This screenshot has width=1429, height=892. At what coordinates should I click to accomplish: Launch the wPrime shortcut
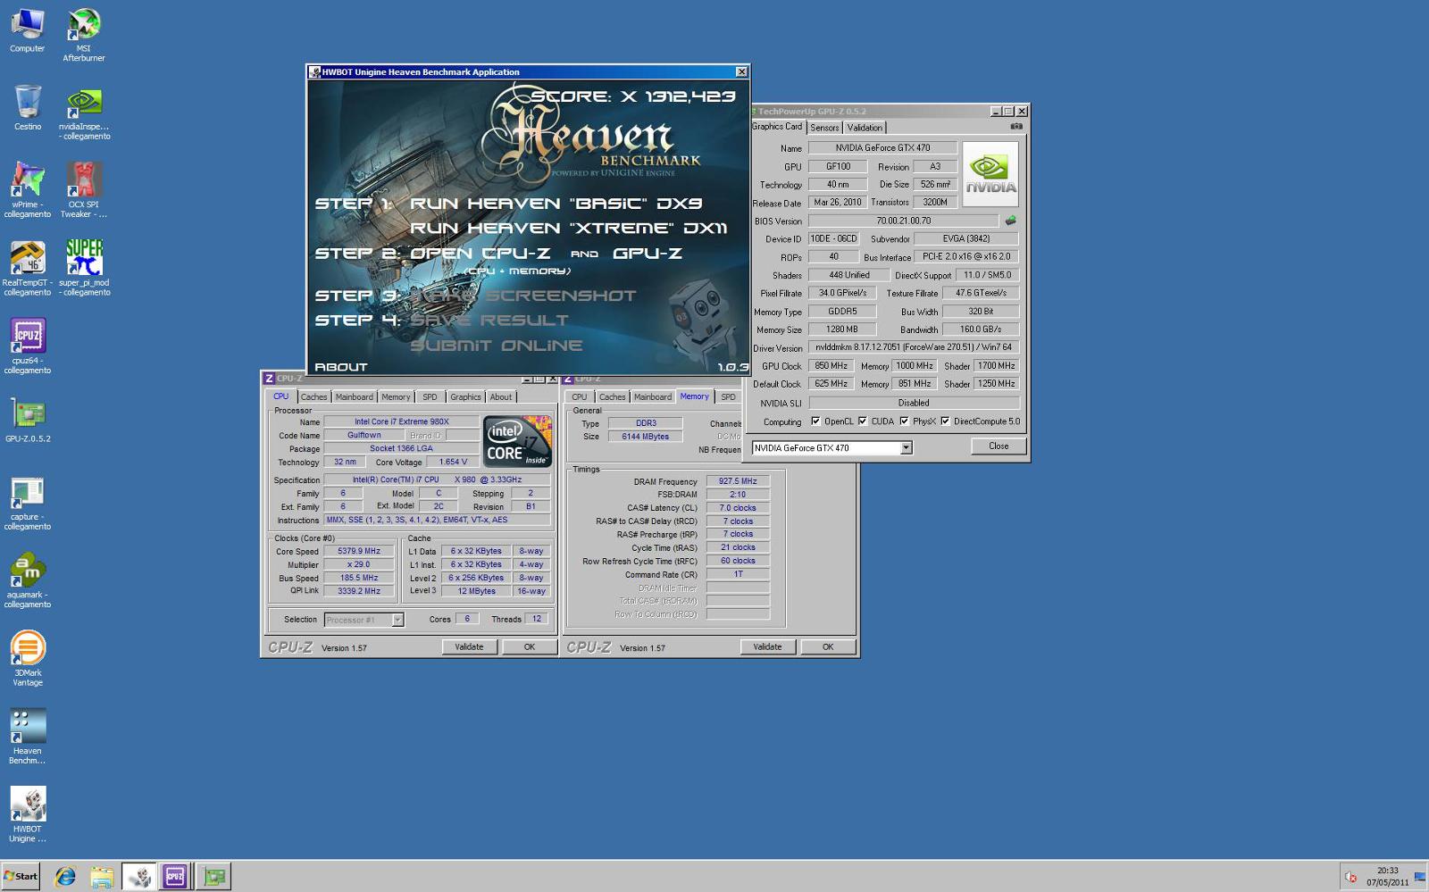28,190
